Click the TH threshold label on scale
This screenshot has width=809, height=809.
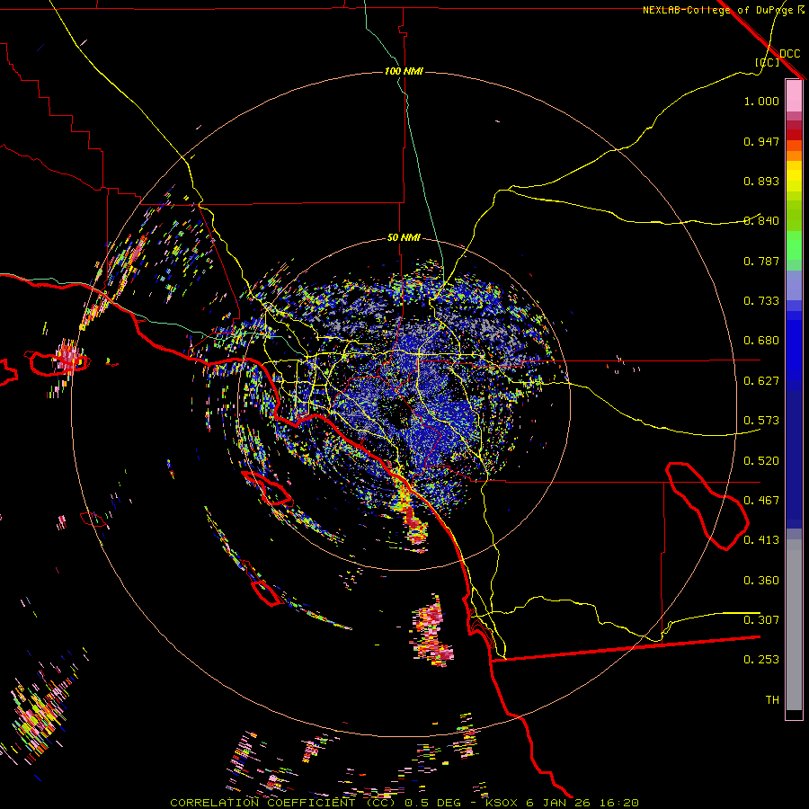(772, 700)
